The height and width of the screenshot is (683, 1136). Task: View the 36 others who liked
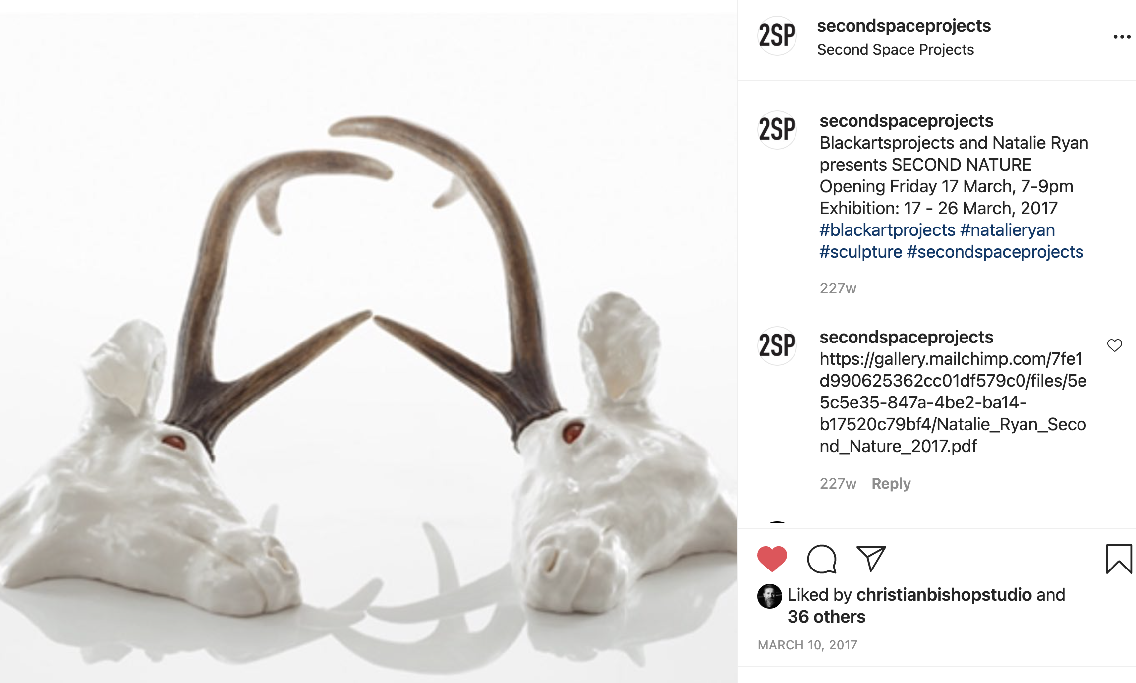pyautogui.click(x=826, y=617)
